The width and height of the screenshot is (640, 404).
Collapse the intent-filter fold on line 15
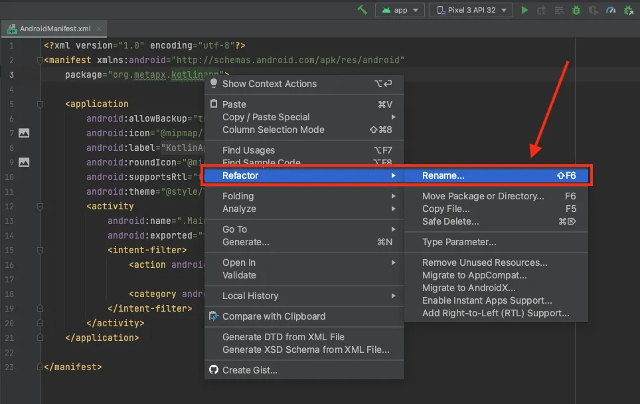pos(40,250)
